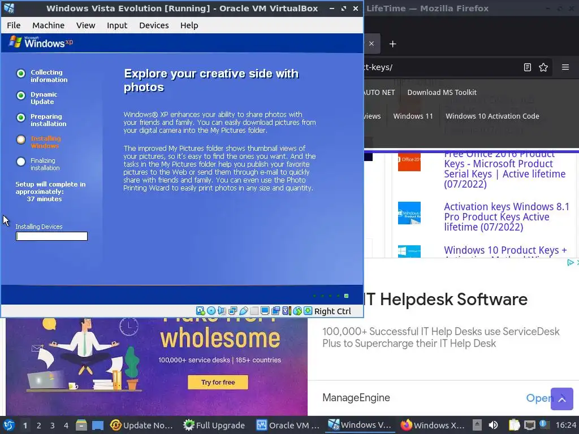Open the start menu icon on the taskbar

click(9, 425)
